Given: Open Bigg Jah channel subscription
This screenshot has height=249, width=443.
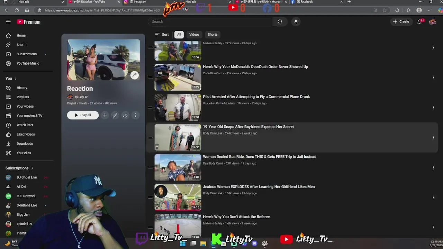Looking at the screenshot, I should [23, 215].
